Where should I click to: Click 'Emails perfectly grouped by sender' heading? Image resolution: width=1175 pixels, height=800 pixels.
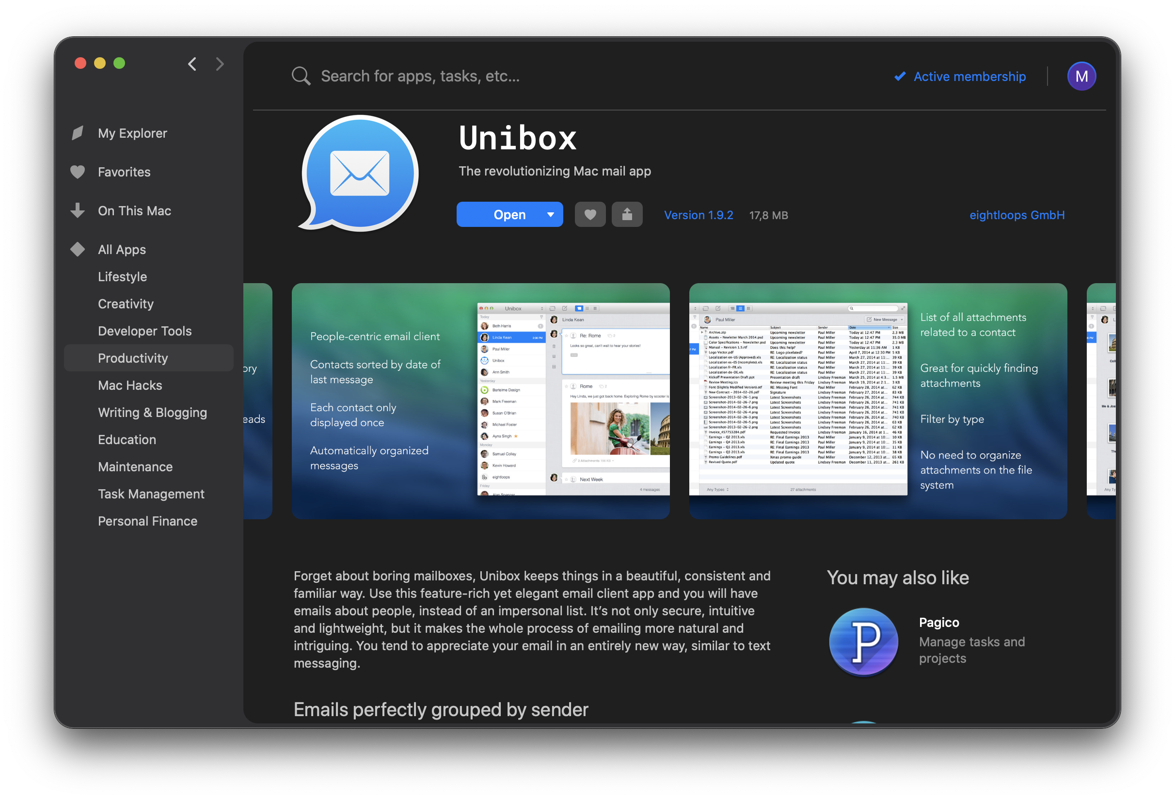point(441,710)
